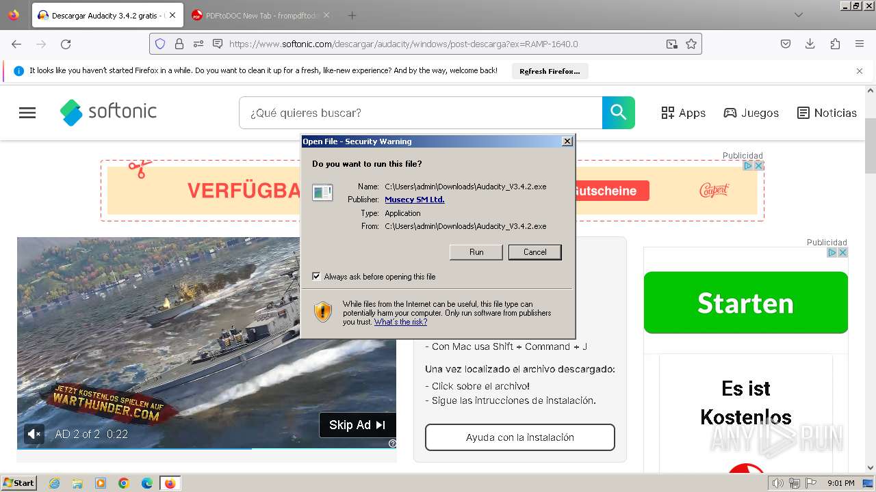Click the Refresh Firefox button
This screenshot has height=492, width=876.
[550, 71]
